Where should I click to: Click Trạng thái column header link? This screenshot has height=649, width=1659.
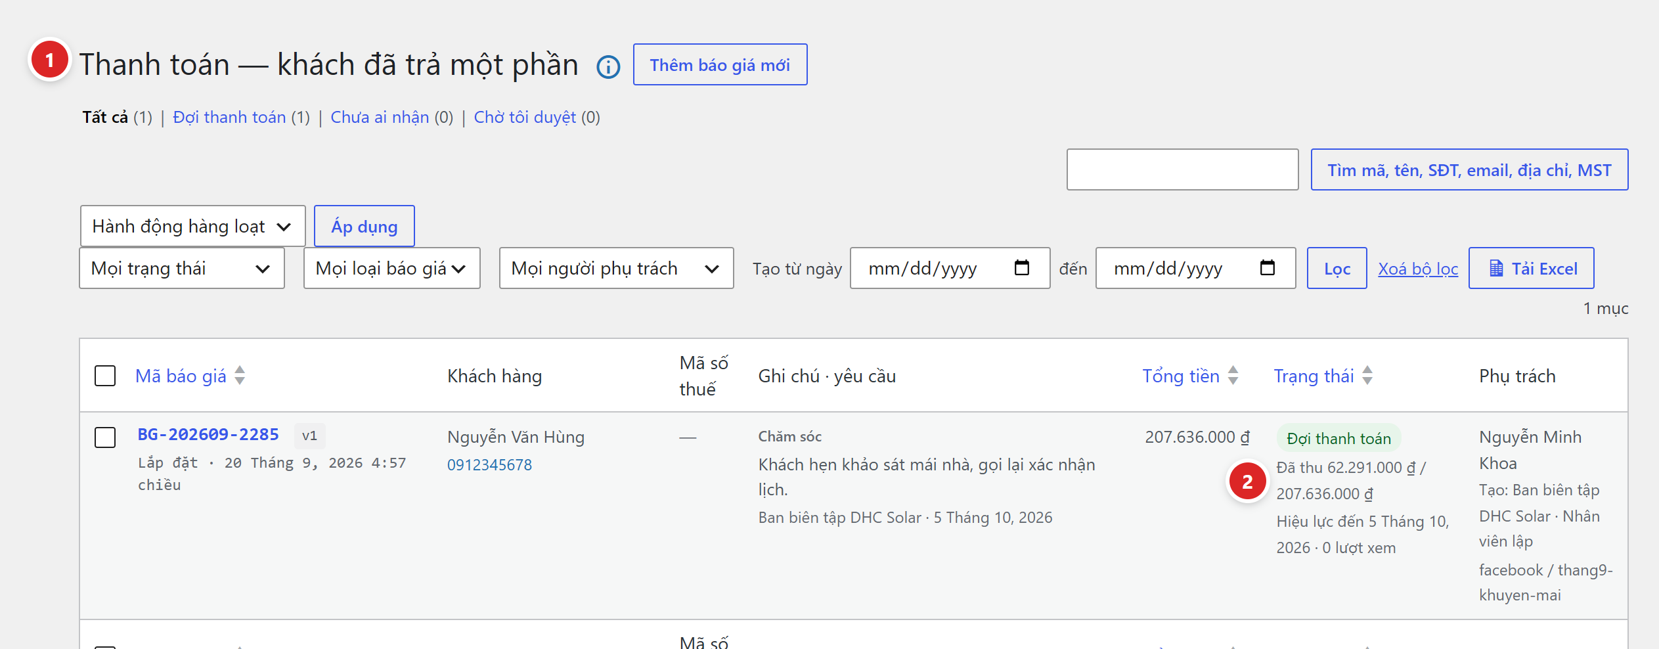pos(1314,376)
